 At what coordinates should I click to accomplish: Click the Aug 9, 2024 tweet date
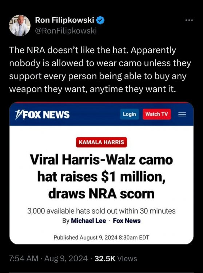click(x=66, y=258)
